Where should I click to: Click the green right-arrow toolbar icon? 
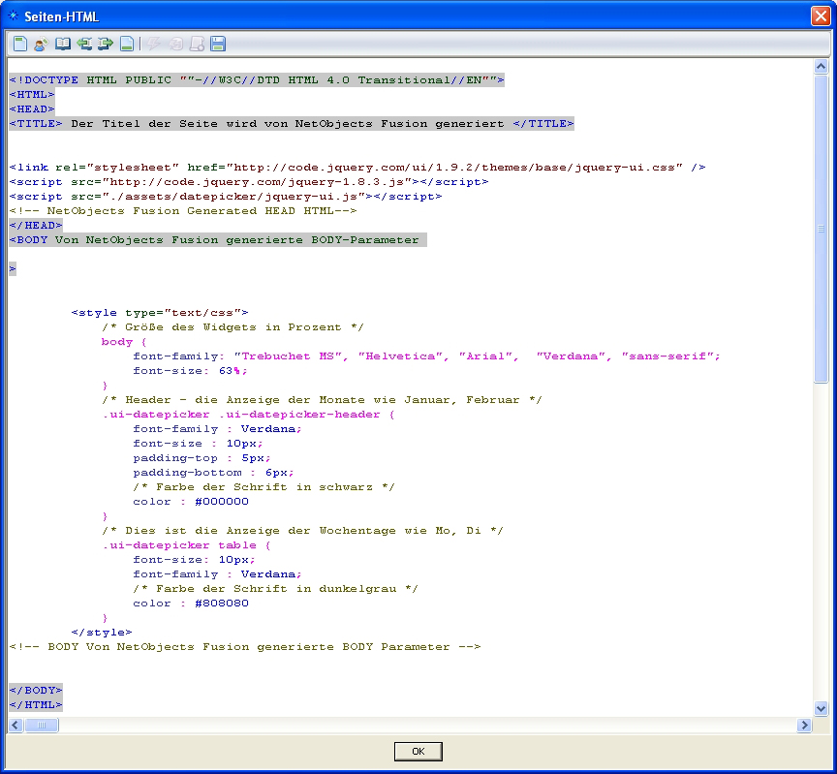(106, 44)
